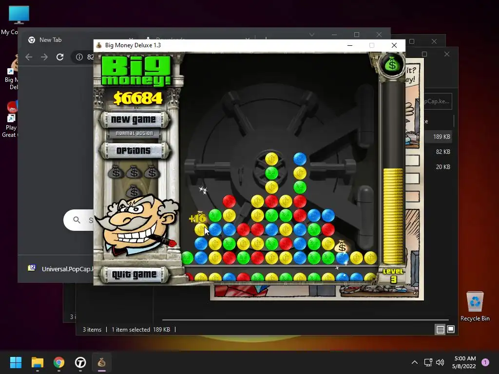Click the highest blue coin on the board

point(300,159)
